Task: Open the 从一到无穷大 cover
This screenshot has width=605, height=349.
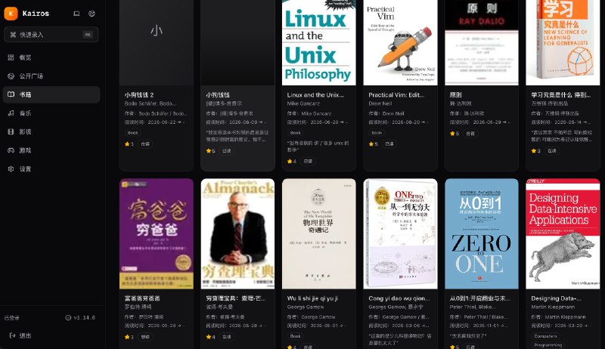Action: pyautogui.click(x=400, y=233)
